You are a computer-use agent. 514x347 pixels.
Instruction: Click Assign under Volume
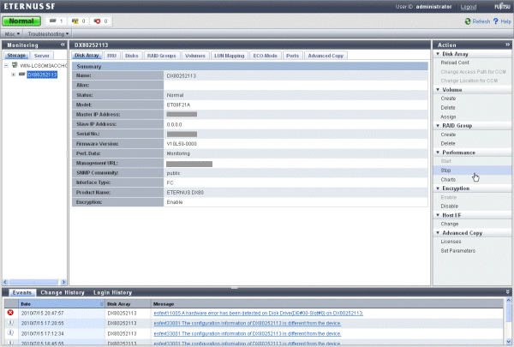pyautogui.click(x=448, y=117)
